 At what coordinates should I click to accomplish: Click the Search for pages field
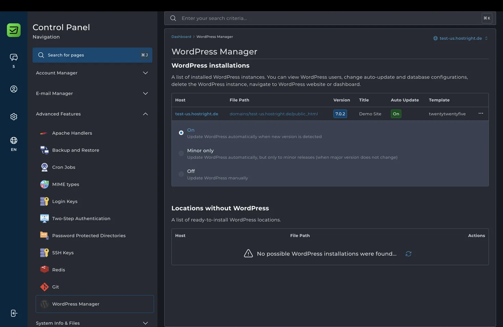point(92,55)
